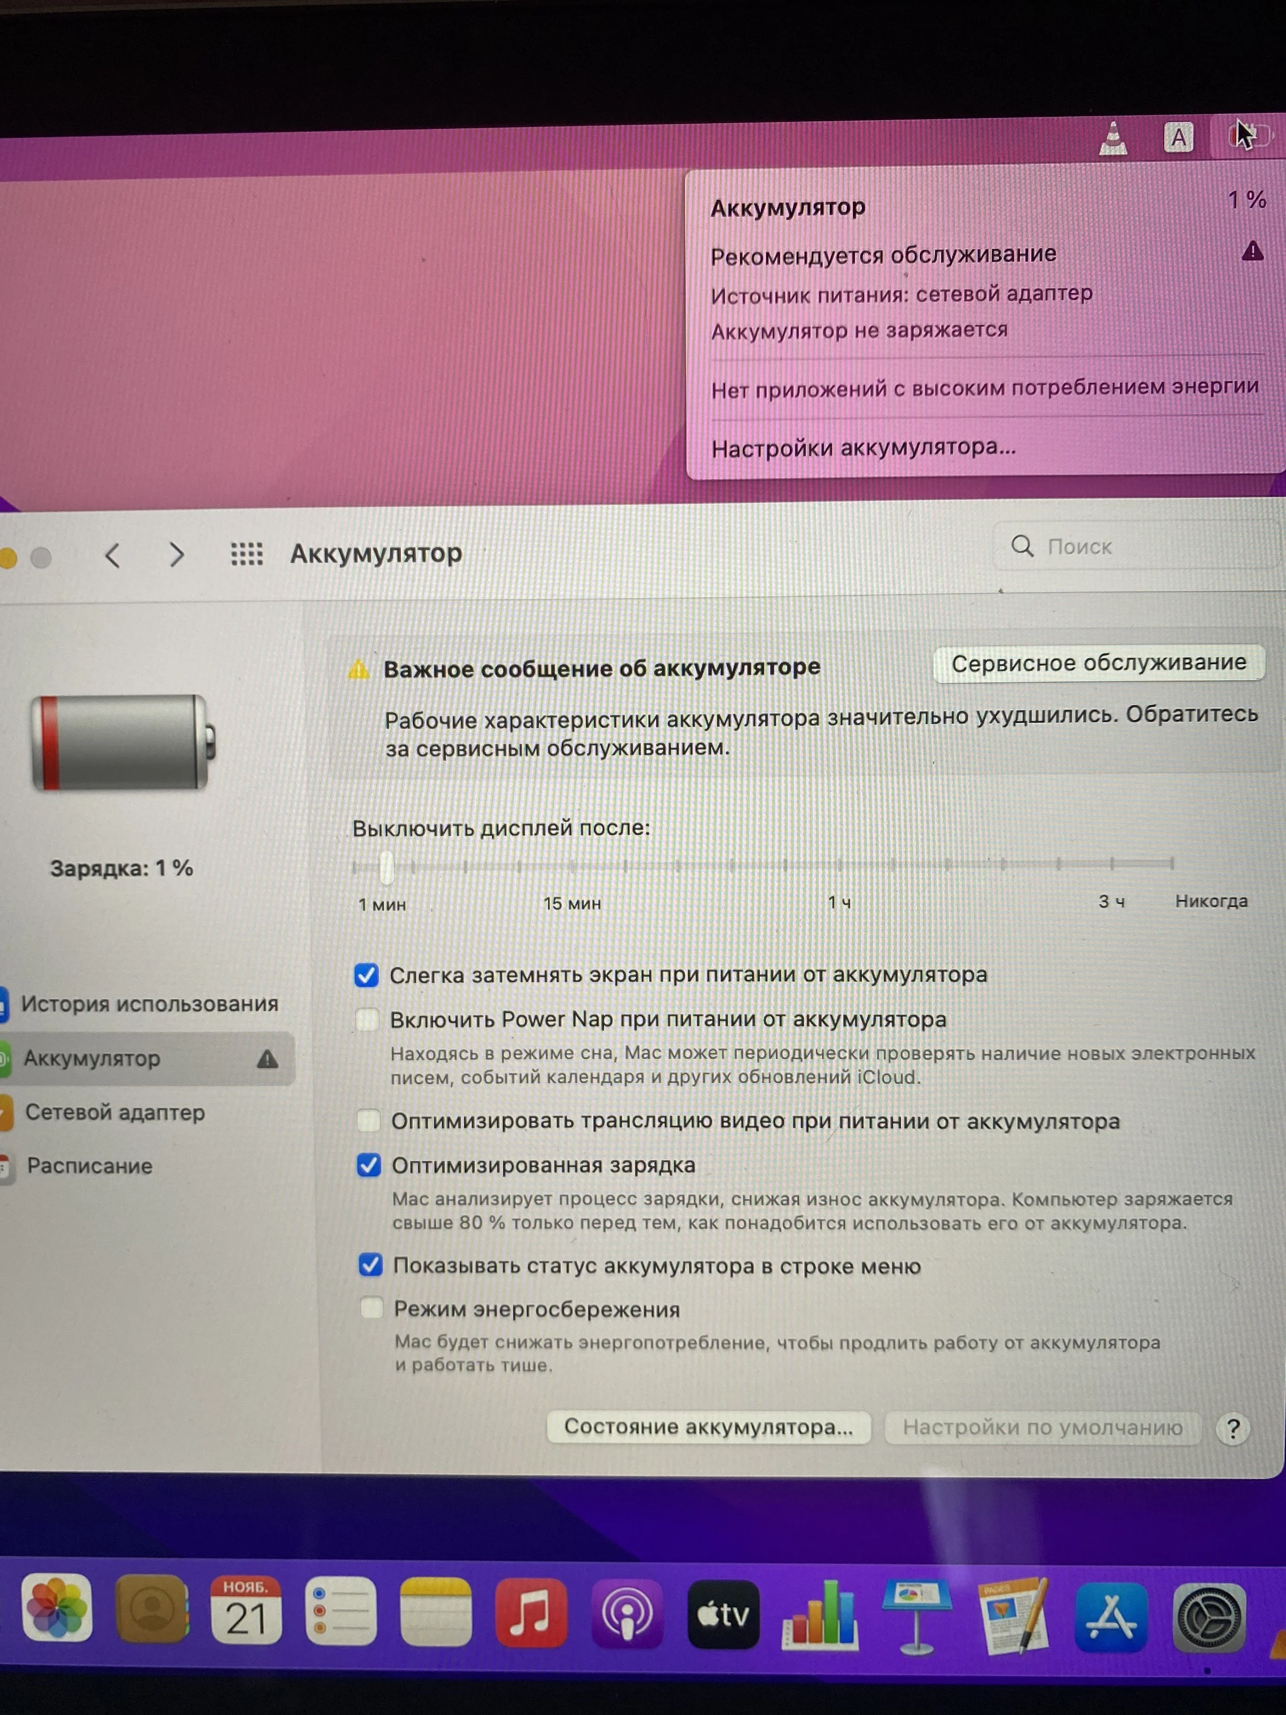This screenshot has width=1286, height=1715.
Task: Set display-off slider to 15 мин
Action: pyautogui.click(x=572, y=865)
